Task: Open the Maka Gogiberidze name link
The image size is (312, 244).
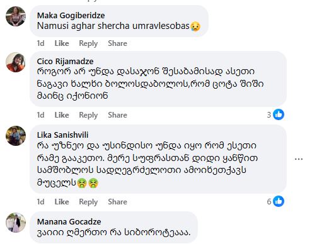Action: pos(71,16)
